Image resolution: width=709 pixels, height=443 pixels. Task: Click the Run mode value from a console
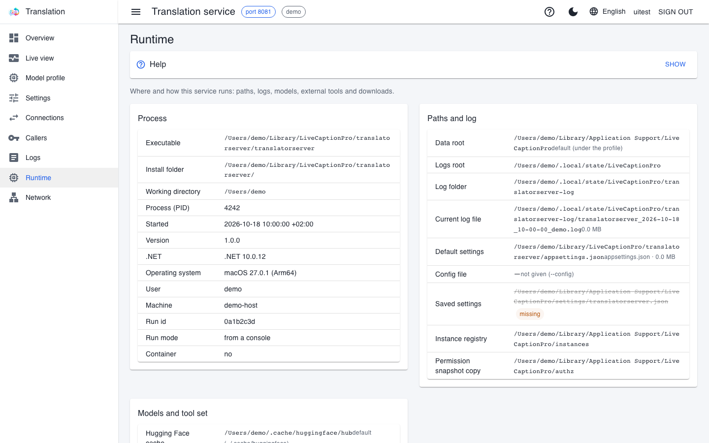[247, 338]
